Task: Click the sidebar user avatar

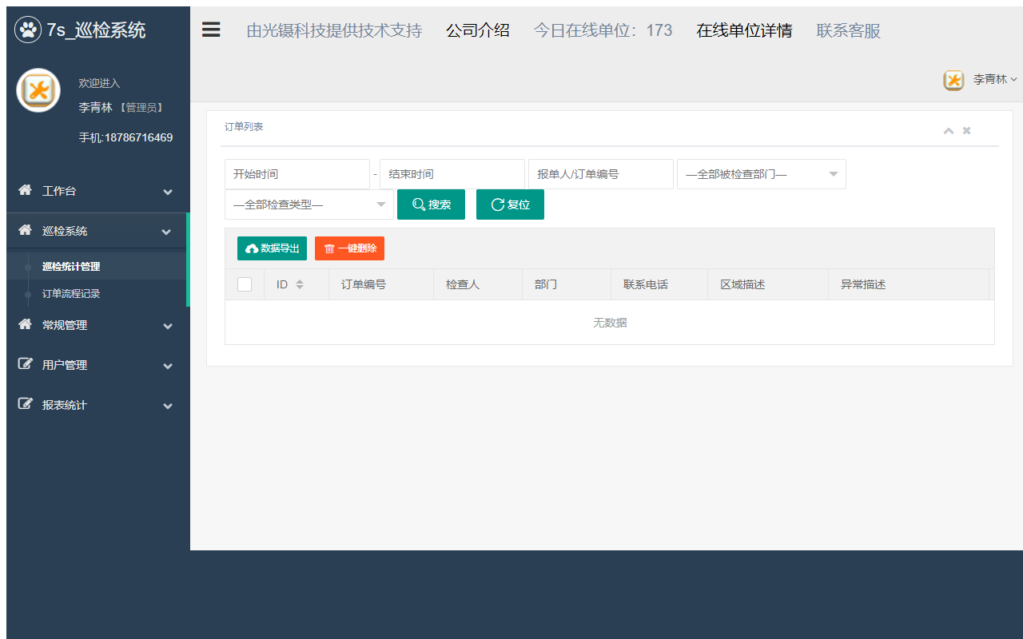Action: (38, 90)
